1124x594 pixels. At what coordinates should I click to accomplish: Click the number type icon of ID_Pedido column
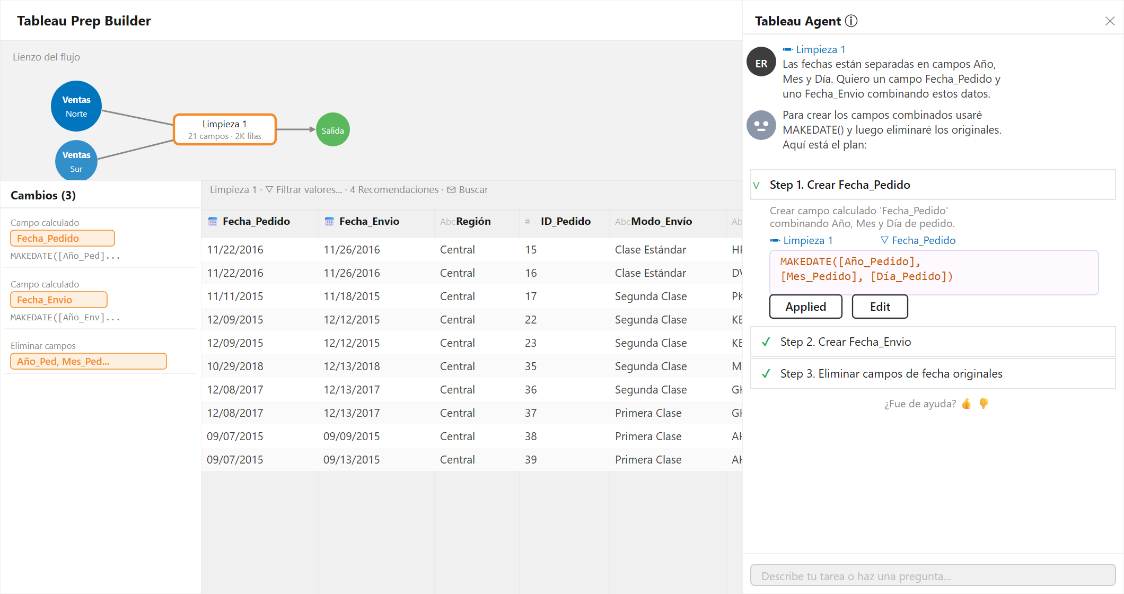[x=528, y=222]
